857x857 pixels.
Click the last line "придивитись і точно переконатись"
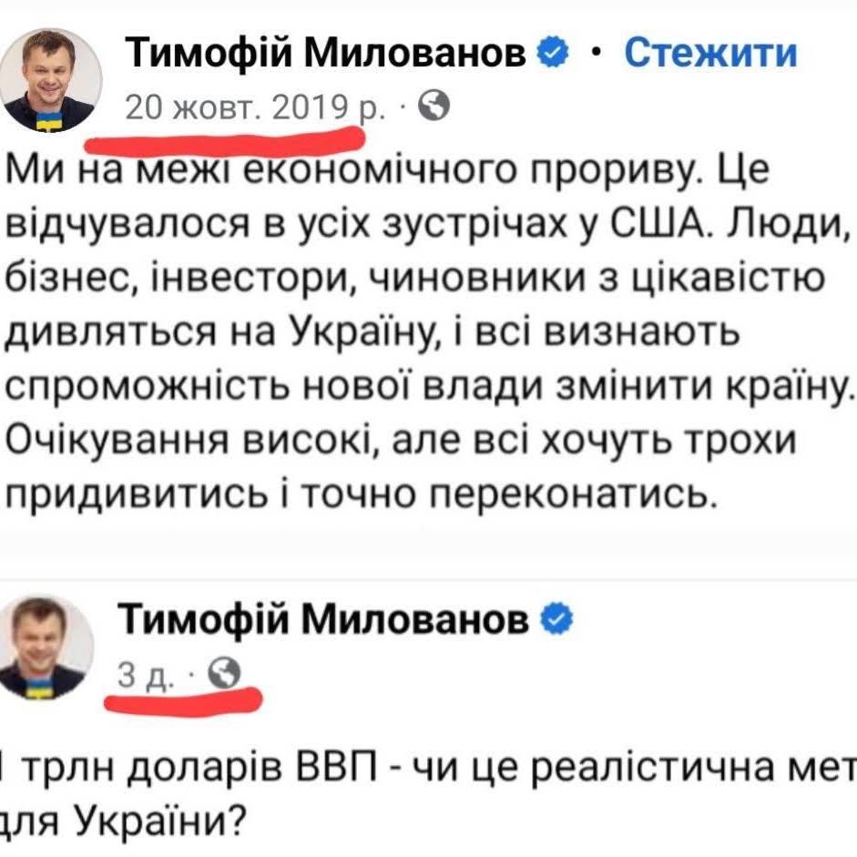coord(356,494)
